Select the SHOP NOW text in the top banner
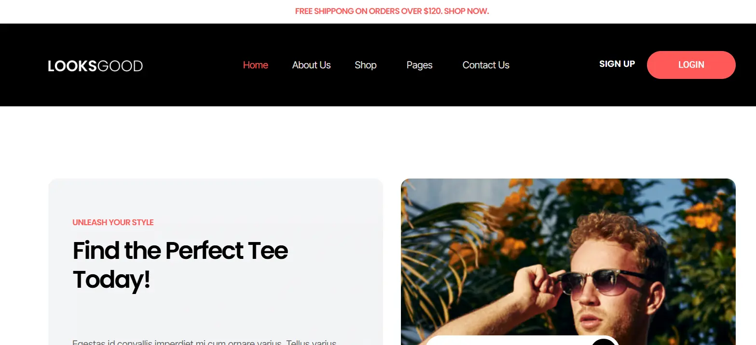Viewport: 756px width, 345px height. tap(466, 11)
